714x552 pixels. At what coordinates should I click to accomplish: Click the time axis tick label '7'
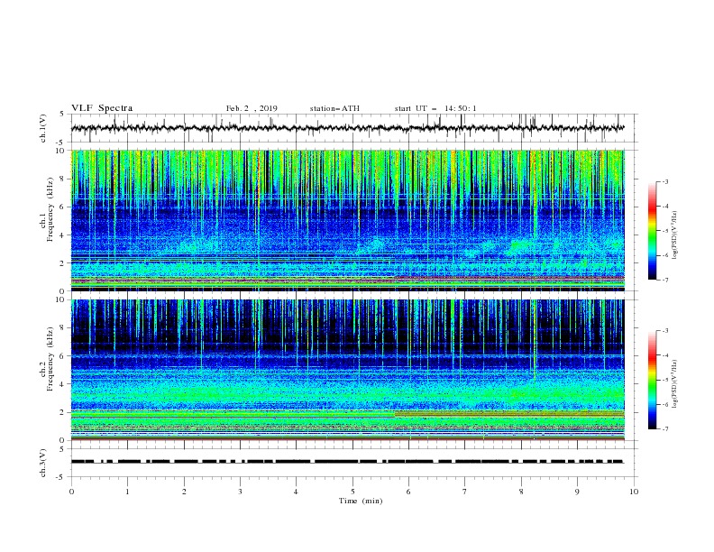465,492
